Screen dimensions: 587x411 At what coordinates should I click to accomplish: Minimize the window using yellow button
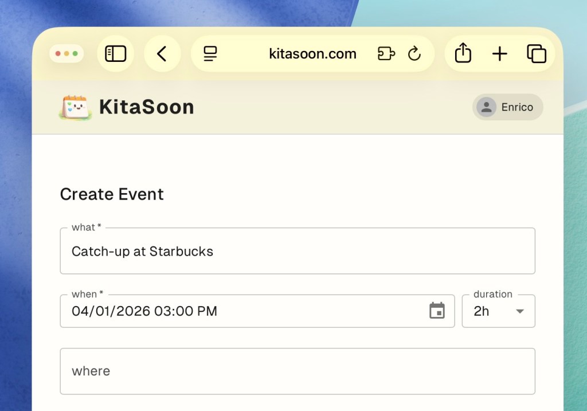[66, 54]
